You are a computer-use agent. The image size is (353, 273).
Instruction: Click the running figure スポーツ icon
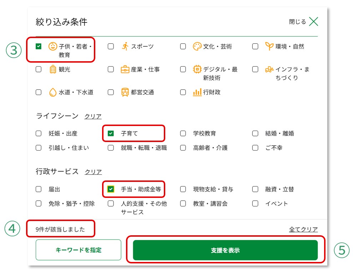click(125, 46)
